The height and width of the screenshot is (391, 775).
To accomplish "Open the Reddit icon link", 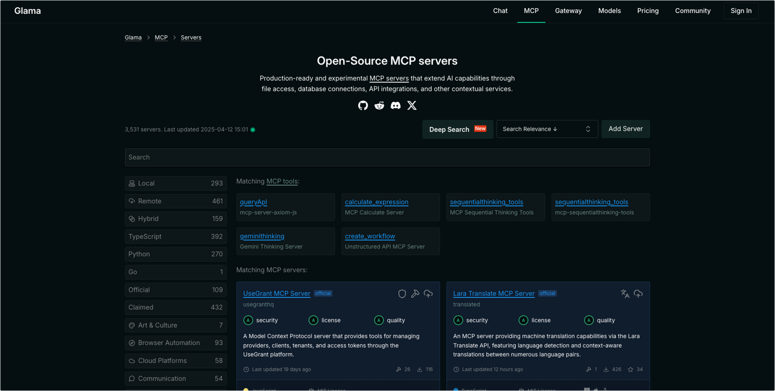I will [x=379, y=105].
